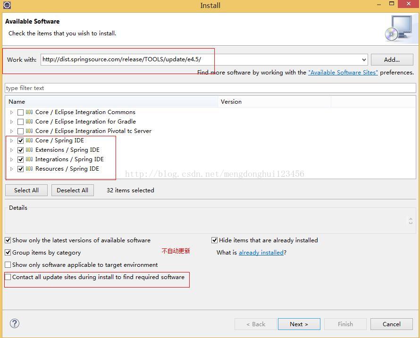Screen dimensions: 420x338
Task: Click the Next > button
Action: [x=299, y=324]
